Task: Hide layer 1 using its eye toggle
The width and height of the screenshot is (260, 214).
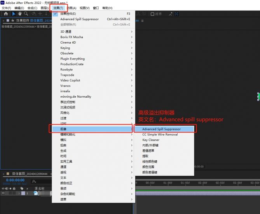Action: point(3,193)
